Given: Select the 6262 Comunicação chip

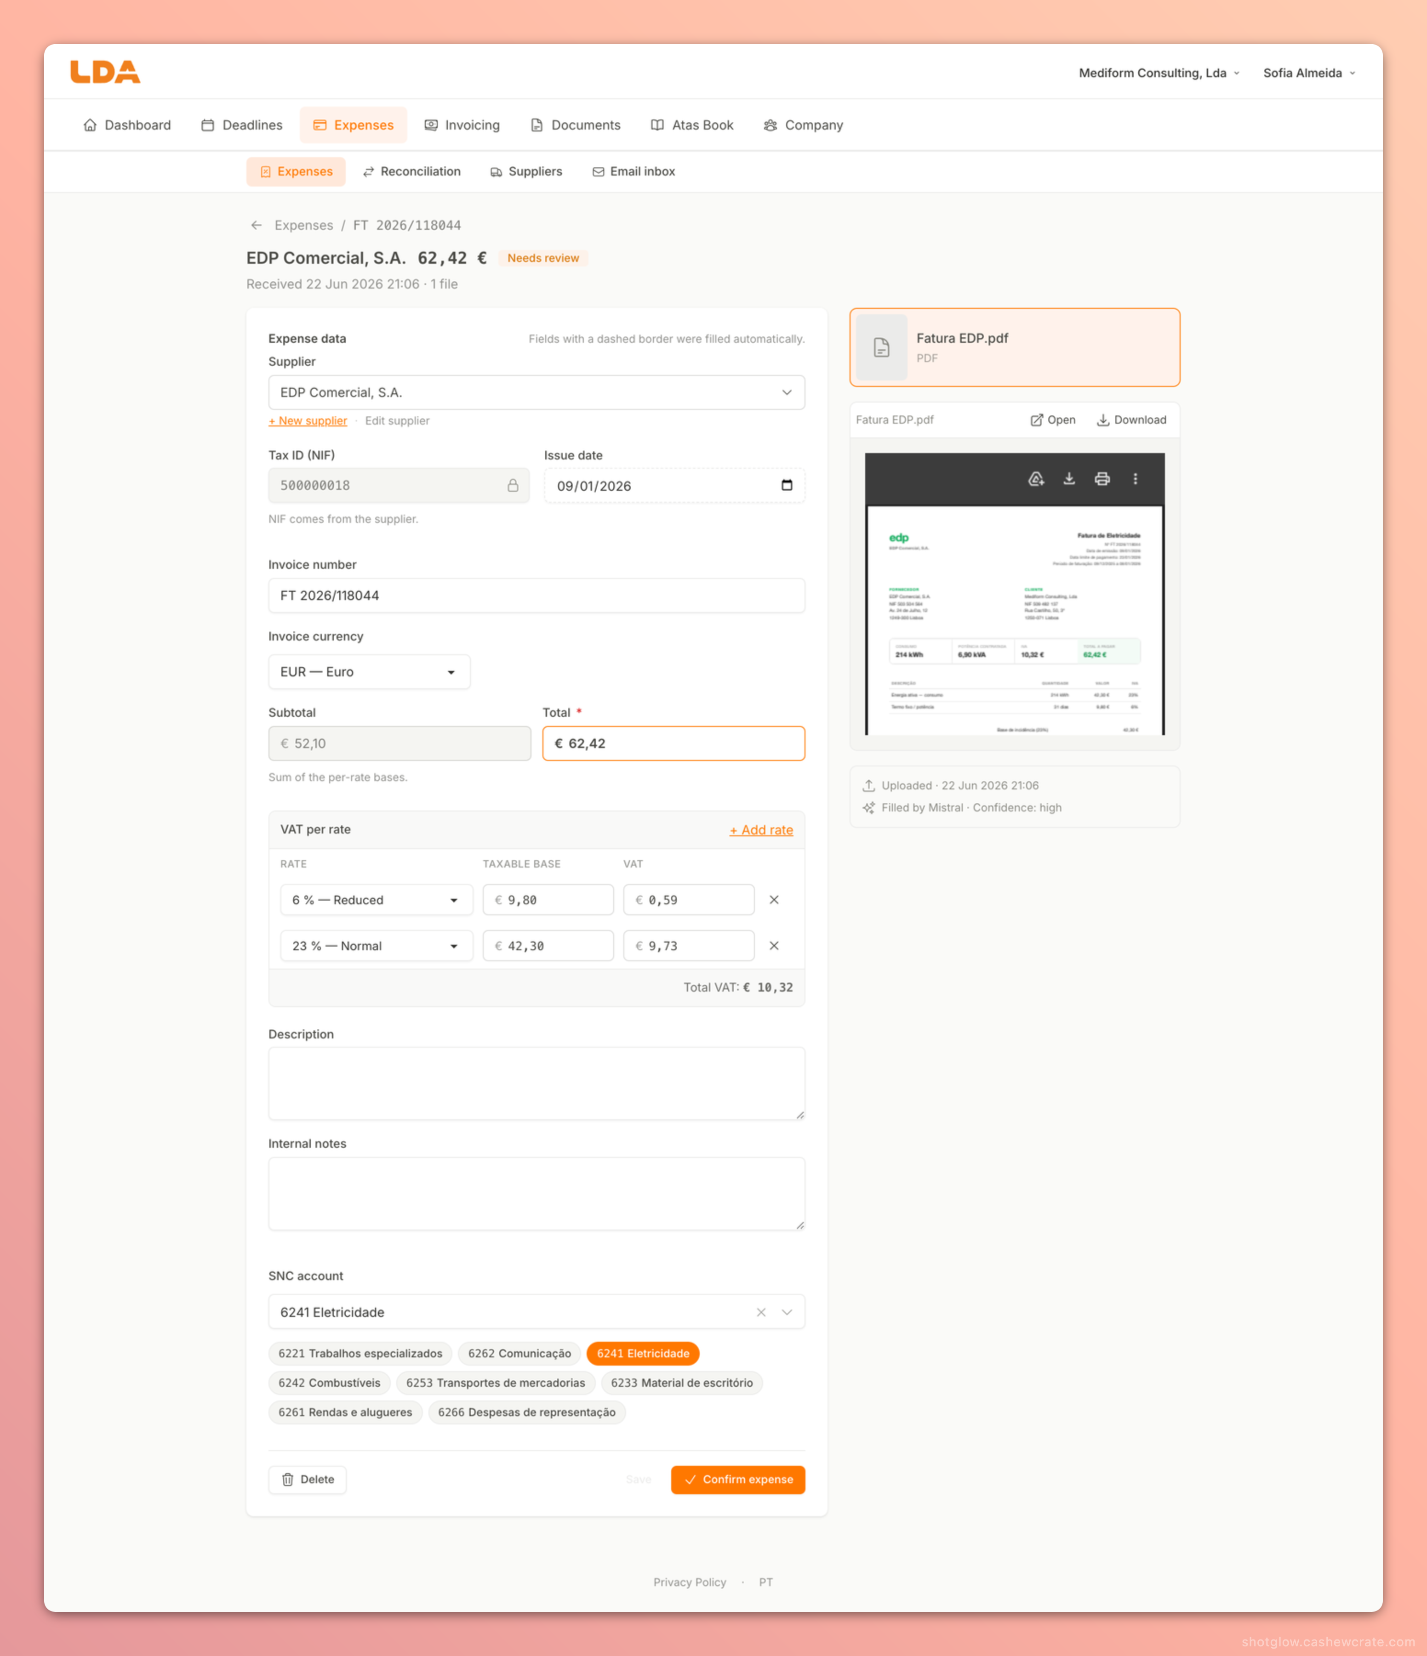Looking at the screenshot, I should coord(519,1353).
